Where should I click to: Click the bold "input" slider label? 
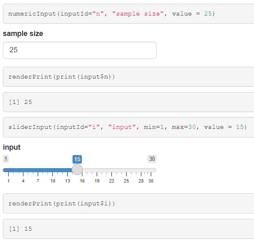click(x=11, y=147)
